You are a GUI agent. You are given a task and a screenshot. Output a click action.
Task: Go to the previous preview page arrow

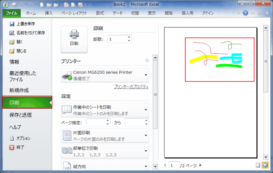tap(165, 165)
